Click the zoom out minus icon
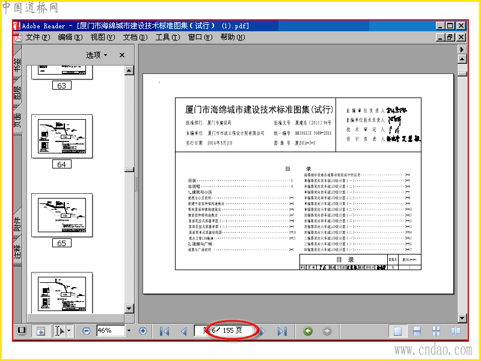 point(87,330)
